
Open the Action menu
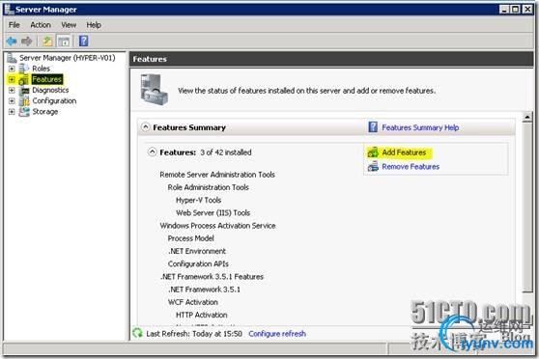41,25
